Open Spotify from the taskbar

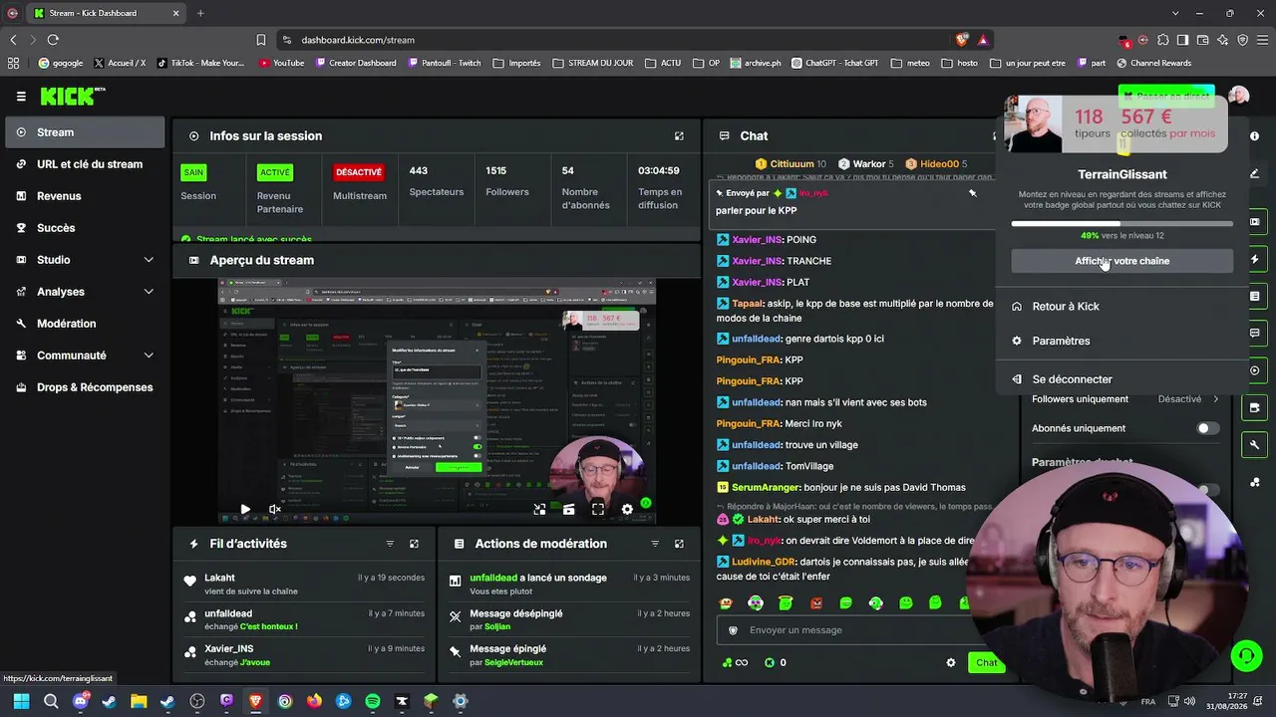pyautogui.click(x=373, y=701)
